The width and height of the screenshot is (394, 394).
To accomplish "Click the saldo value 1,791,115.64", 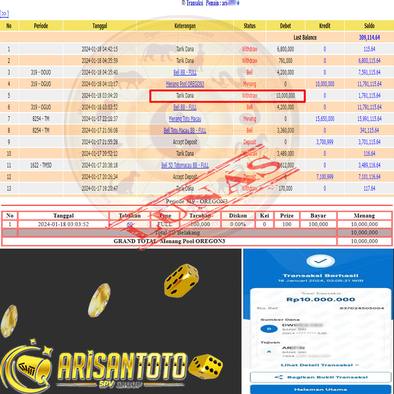I will coord(370,95).
